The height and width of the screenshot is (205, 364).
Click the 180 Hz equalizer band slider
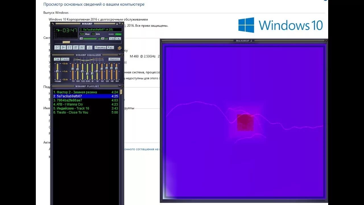click(x=78, y=71)
